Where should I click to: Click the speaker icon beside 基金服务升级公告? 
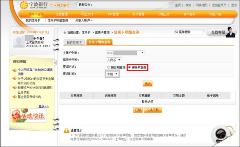pos(14,97)
